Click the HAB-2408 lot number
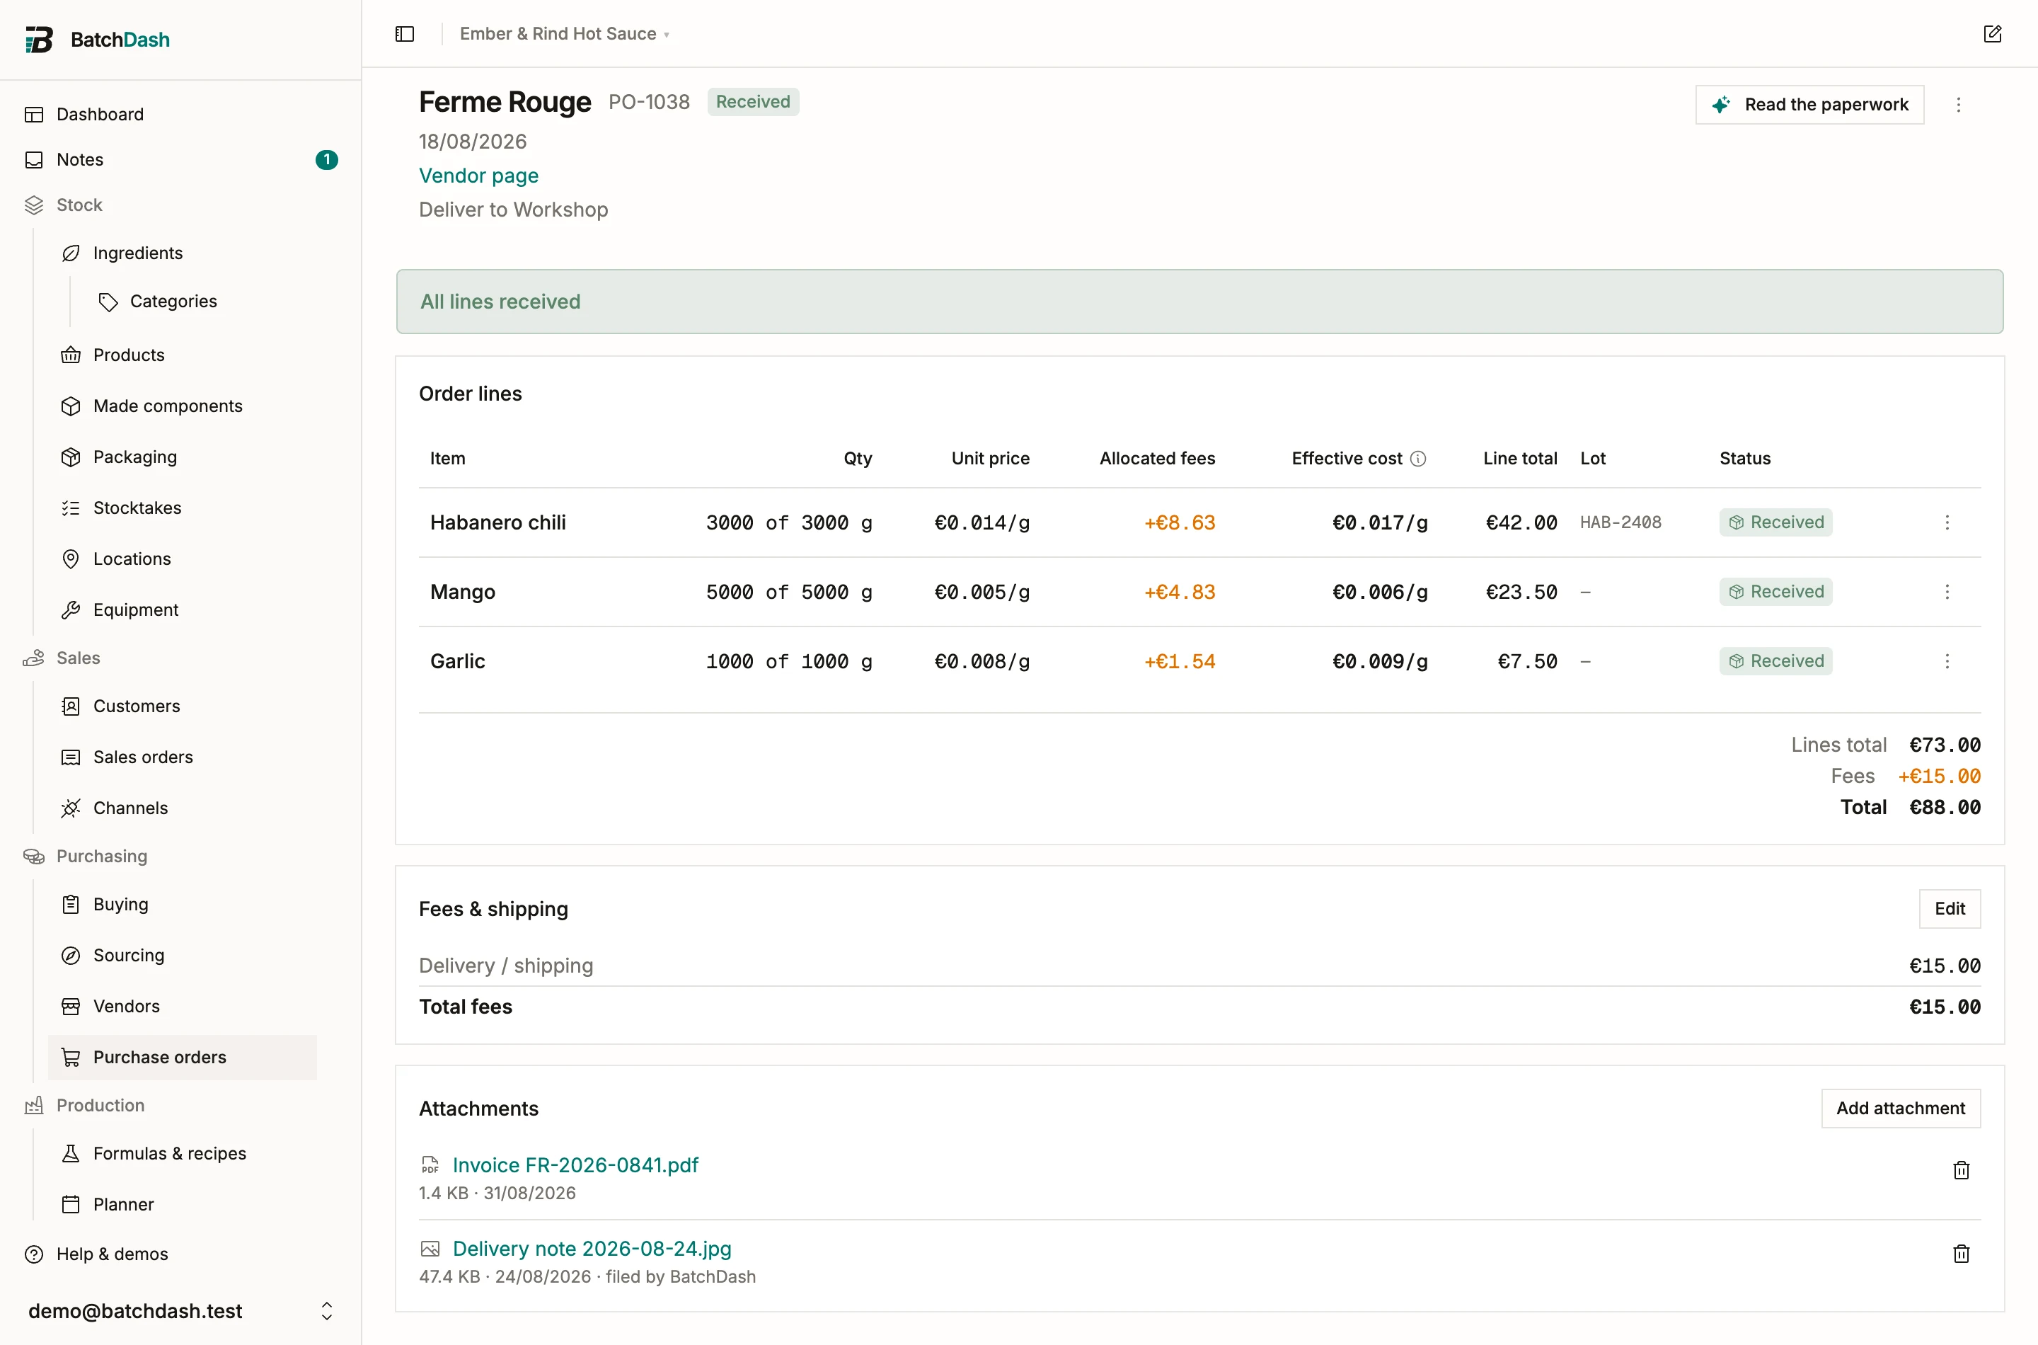This screenshot has height=1345, width=2038. pyautogui.click(x=1620, y=522)
